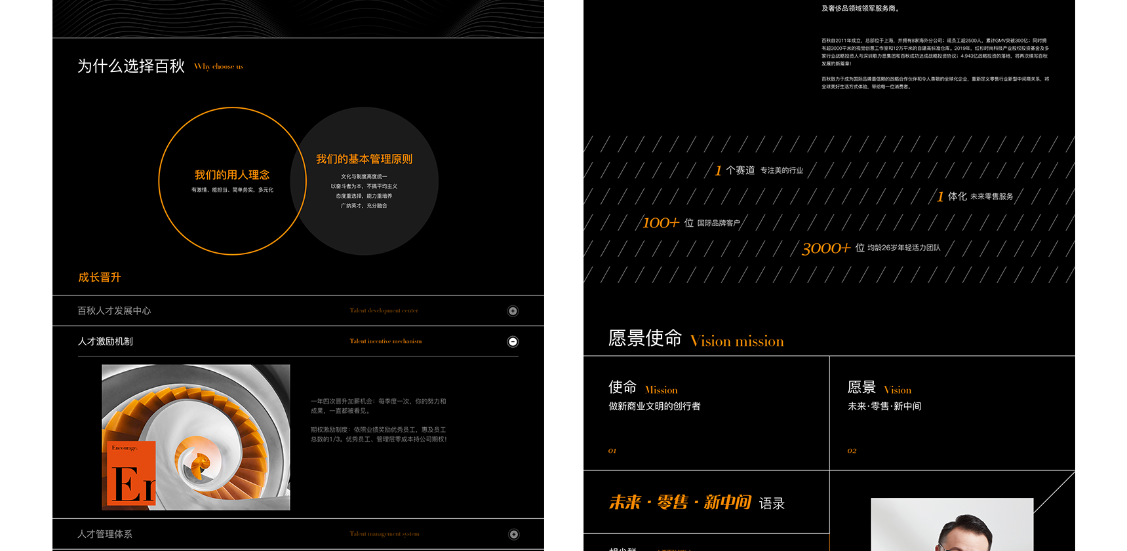Click the 'Vision mission' orange subtitle

[x=737, y=341]
